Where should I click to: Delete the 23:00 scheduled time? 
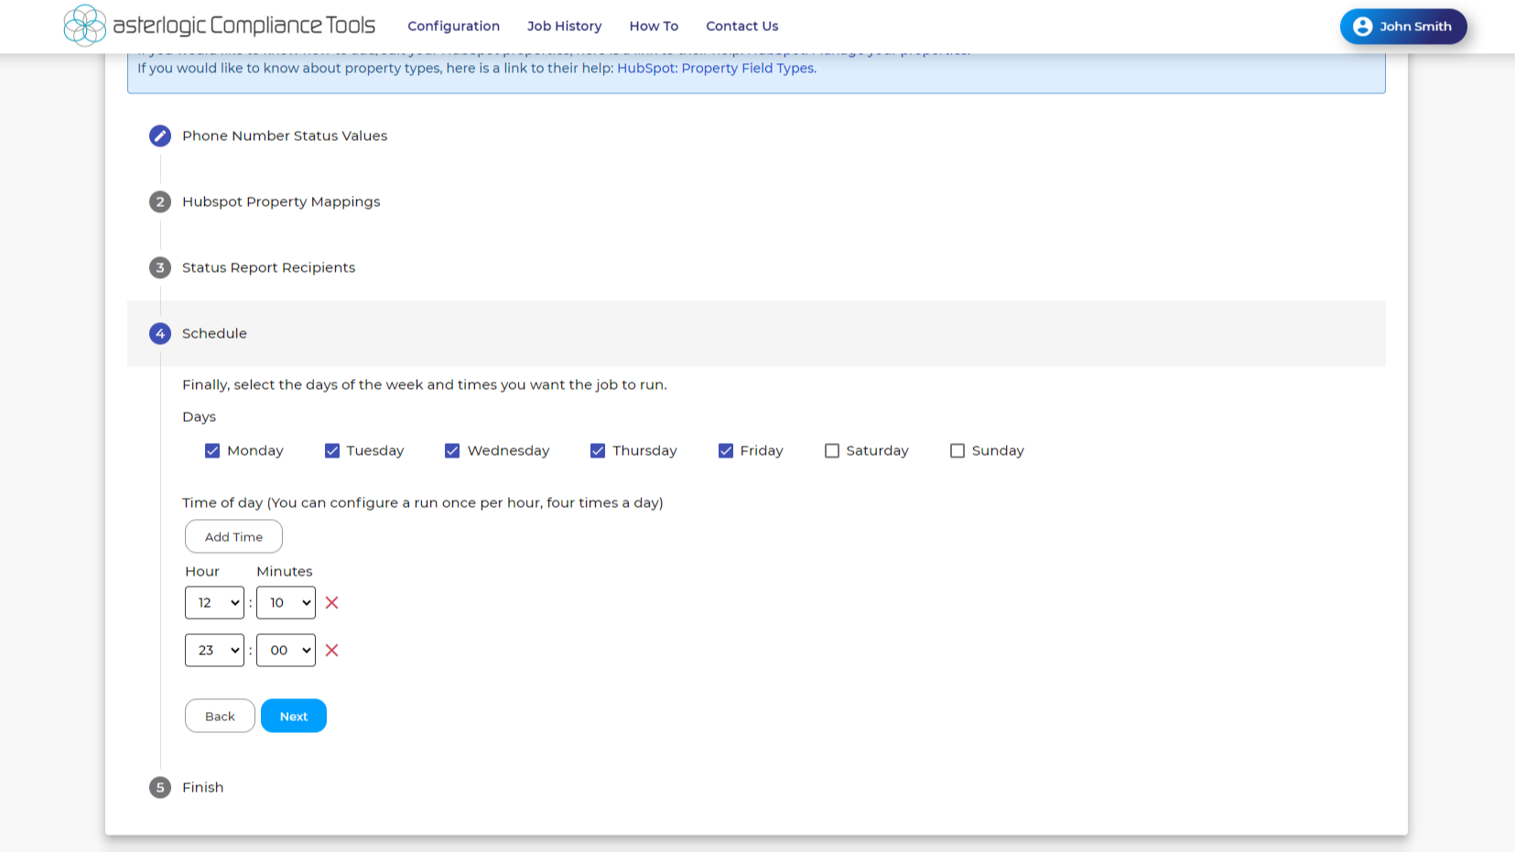coord(332,651)
